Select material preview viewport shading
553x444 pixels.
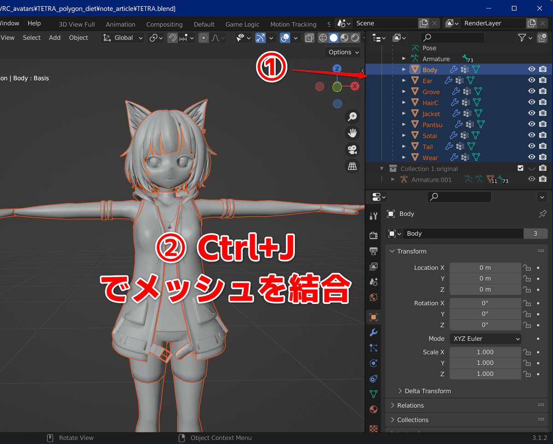344,38
